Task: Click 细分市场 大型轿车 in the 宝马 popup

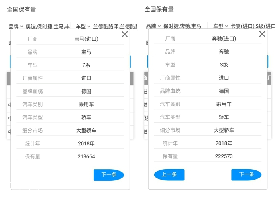Action: tap(86, 131)
